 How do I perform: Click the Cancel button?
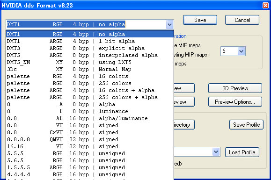[242, 20]
